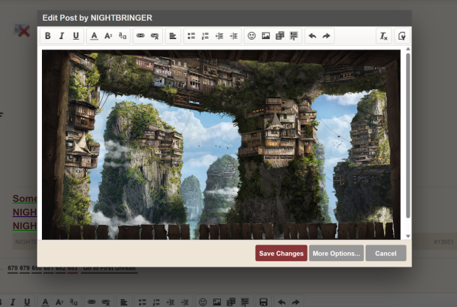Remove formatting from selected text
Viewport: 457px width, 307px height.
coord(383,36)
